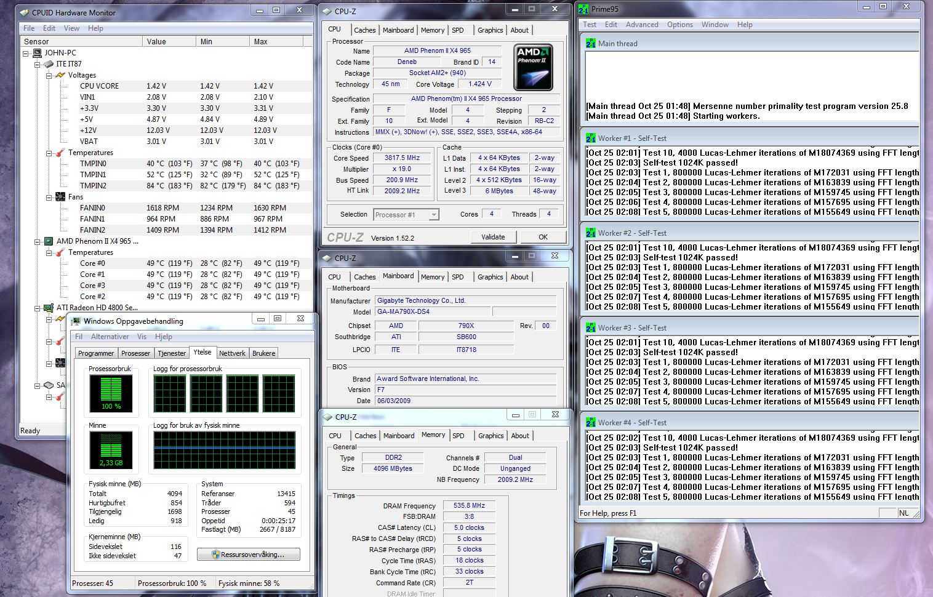Click the ITE IT87 chip icon
933x597 pixels.
(x=49, y=64)
